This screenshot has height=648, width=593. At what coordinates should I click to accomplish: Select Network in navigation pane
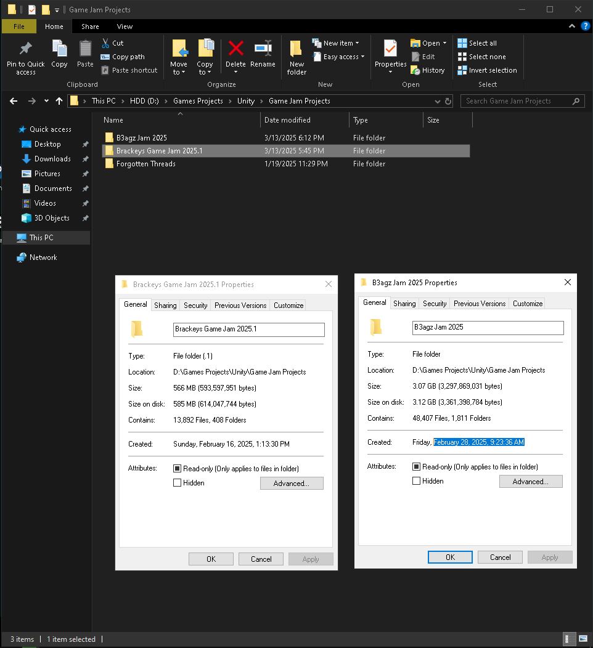coord(43,257)
